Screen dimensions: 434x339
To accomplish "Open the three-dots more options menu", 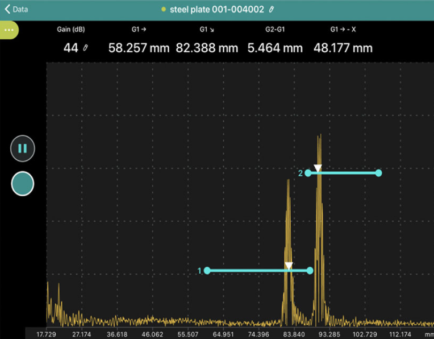I will click(9, 30).
